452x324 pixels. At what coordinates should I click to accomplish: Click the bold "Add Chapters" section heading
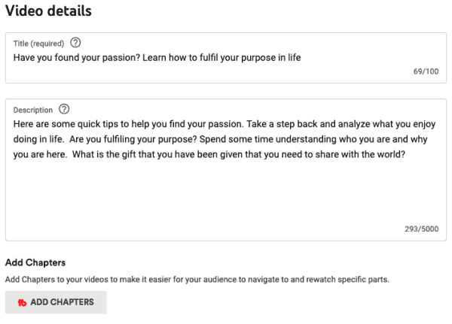pos(35,263)
